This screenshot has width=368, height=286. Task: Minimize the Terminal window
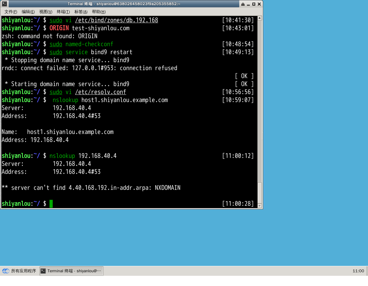248,4
